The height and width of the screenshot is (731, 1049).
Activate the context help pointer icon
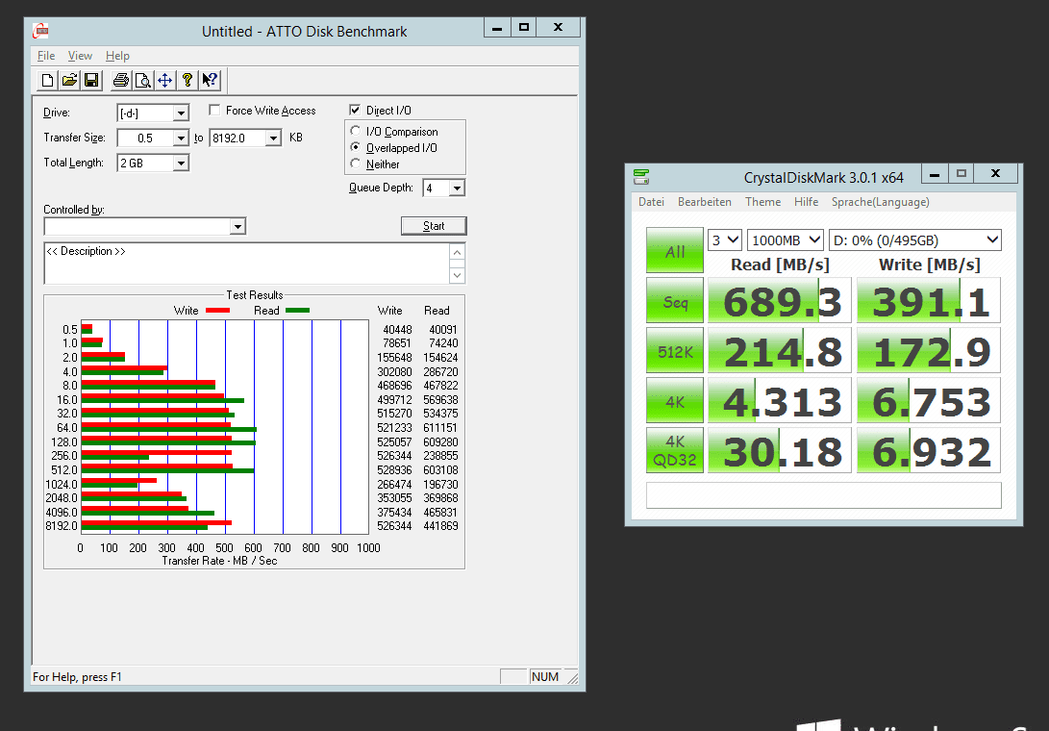(210, 80)
